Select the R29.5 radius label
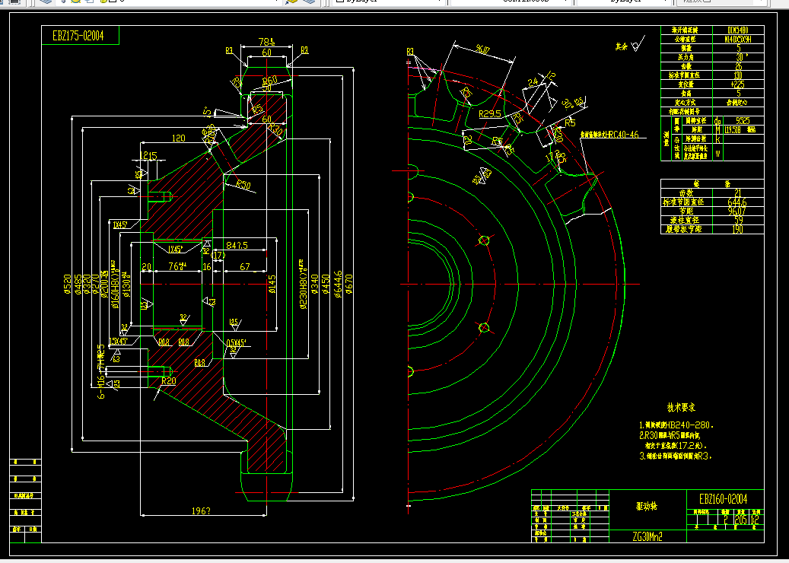789x563 pixels. coord(489,113)
